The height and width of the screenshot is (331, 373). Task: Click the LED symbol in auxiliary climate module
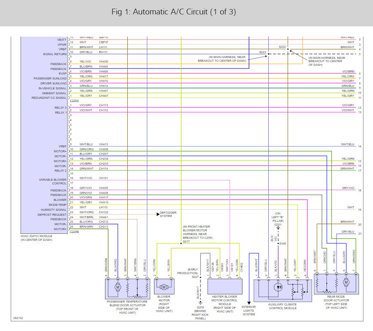[278, 287]
